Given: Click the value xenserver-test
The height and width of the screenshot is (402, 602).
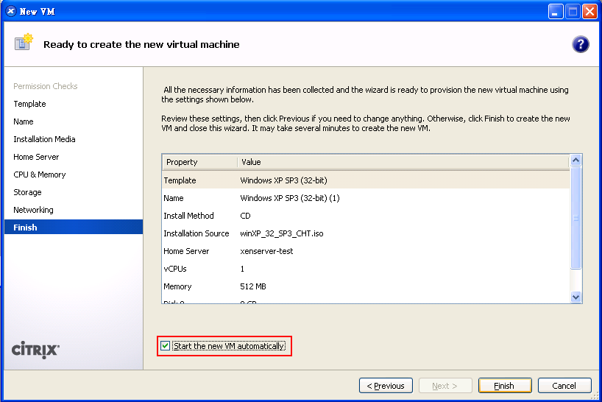Looking at the screenshot, I should click(x=266, y=251).
